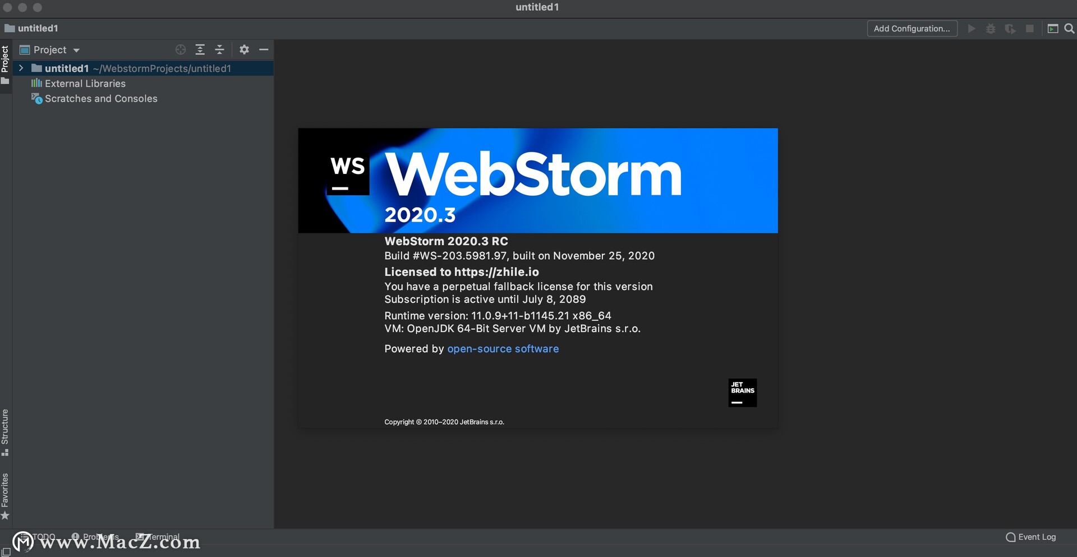The height and width of the screenshot is (557, 1077).
Task: Click the Debug bug icon in the toolbar
Action: pos(991,29)
